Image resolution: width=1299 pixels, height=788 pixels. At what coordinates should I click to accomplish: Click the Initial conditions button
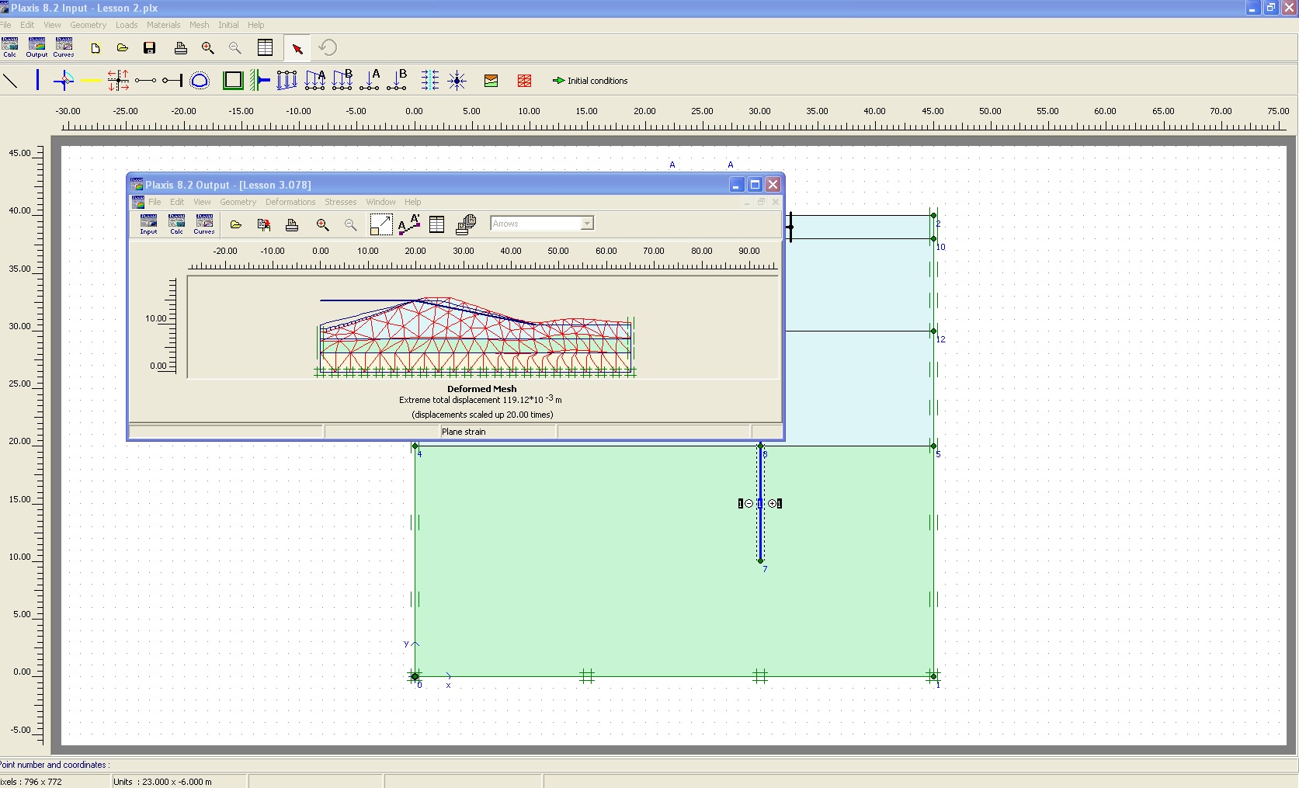(590, 81)
